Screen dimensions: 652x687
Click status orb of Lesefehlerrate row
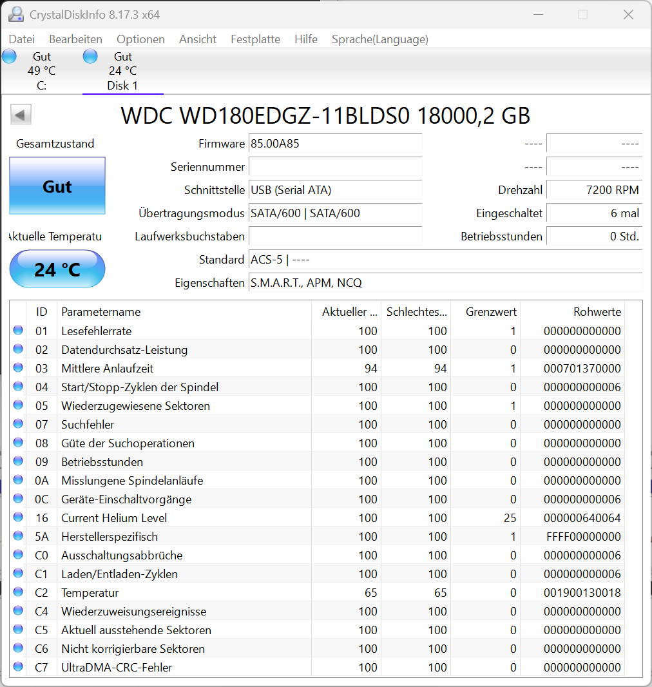coord(18,331)
